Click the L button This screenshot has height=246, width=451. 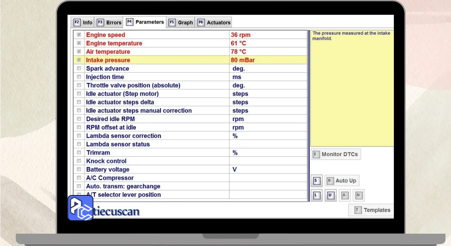coord(316,195)
